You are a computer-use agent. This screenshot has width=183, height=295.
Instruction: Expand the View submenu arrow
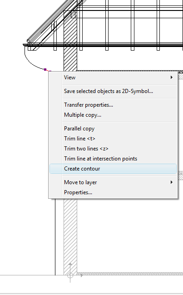pyautogui.click(x=171, y=78)
